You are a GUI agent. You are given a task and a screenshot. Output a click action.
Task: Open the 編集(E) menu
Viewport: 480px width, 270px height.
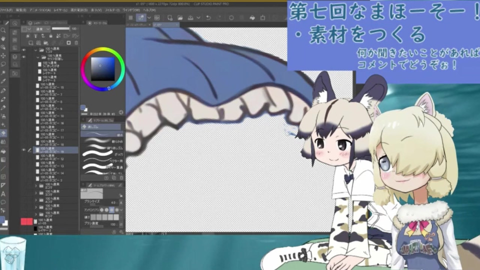tap(21, 10)
